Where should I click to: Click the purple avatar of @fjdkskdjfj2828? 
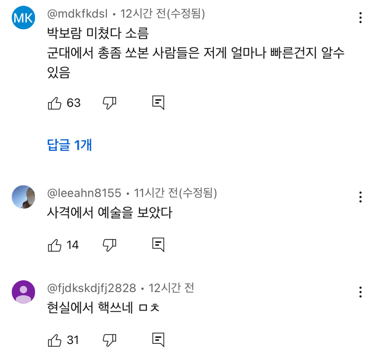pos(23,292)
